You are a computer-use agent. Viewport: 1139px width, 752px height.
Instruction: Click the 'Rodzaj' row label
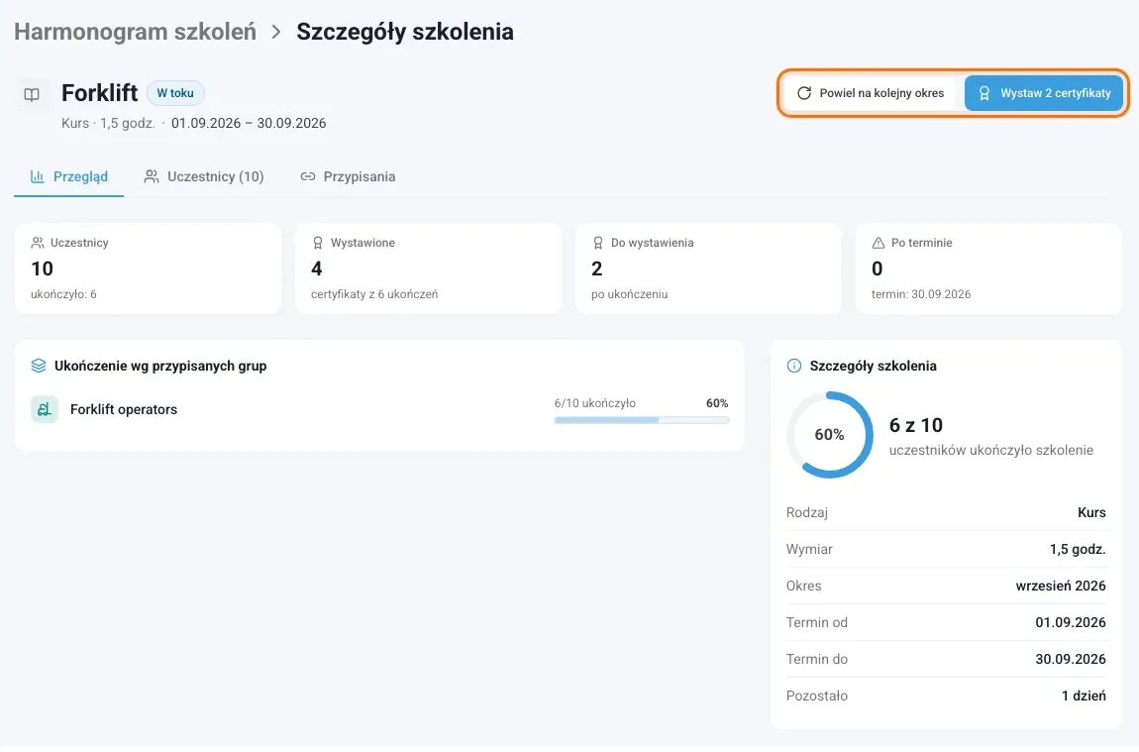click(807, 512)
